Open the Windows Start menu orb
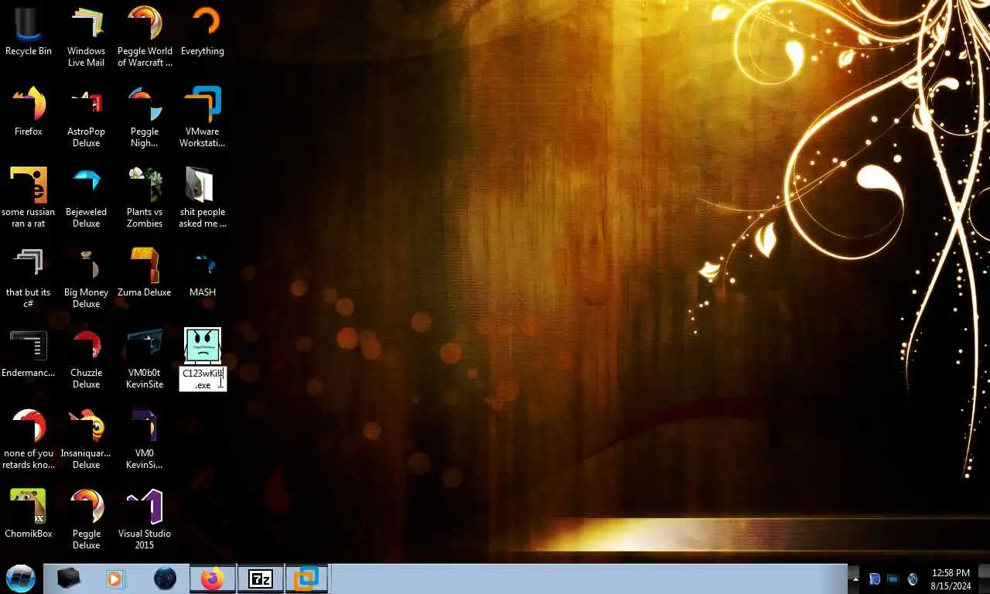 pos(21,578)
